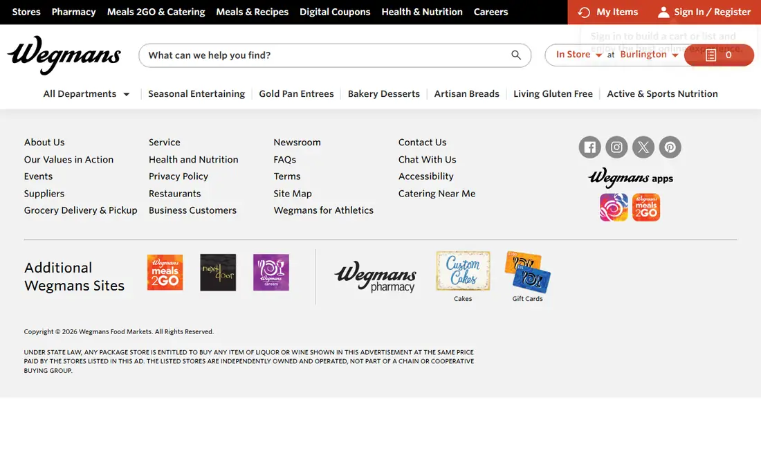This screenshot has height=476, width=761.
Task: Open the Terms footer link
Action: click(x=287, y=176)
